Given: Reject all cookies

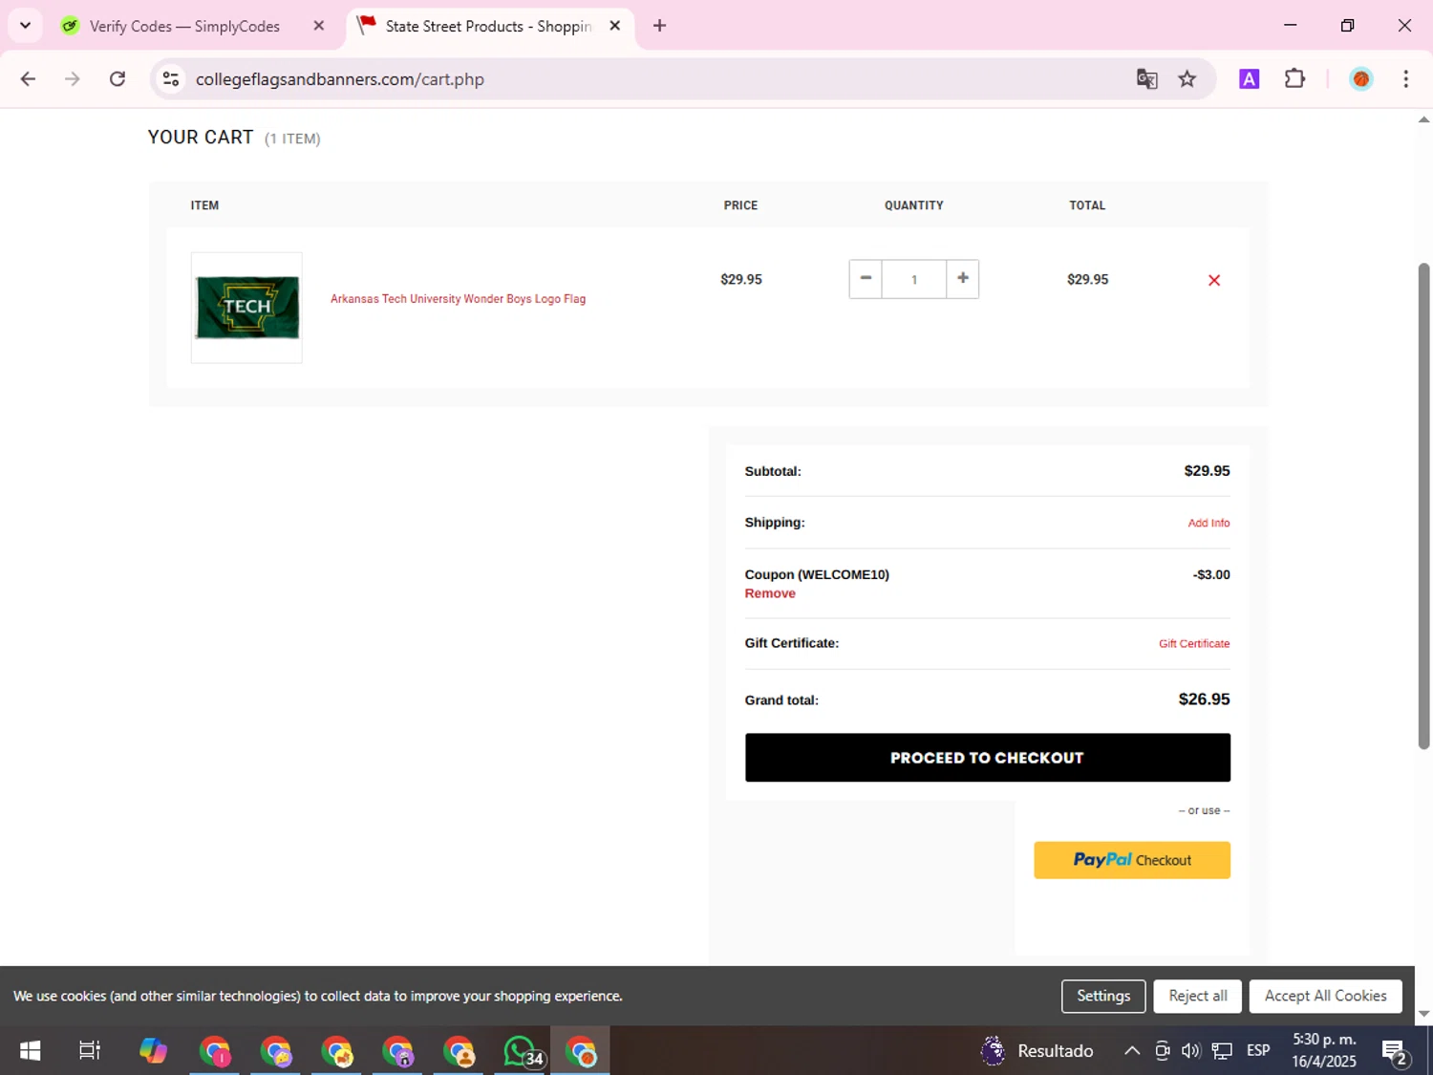Looking at the screenshot, I should 1198,996.
